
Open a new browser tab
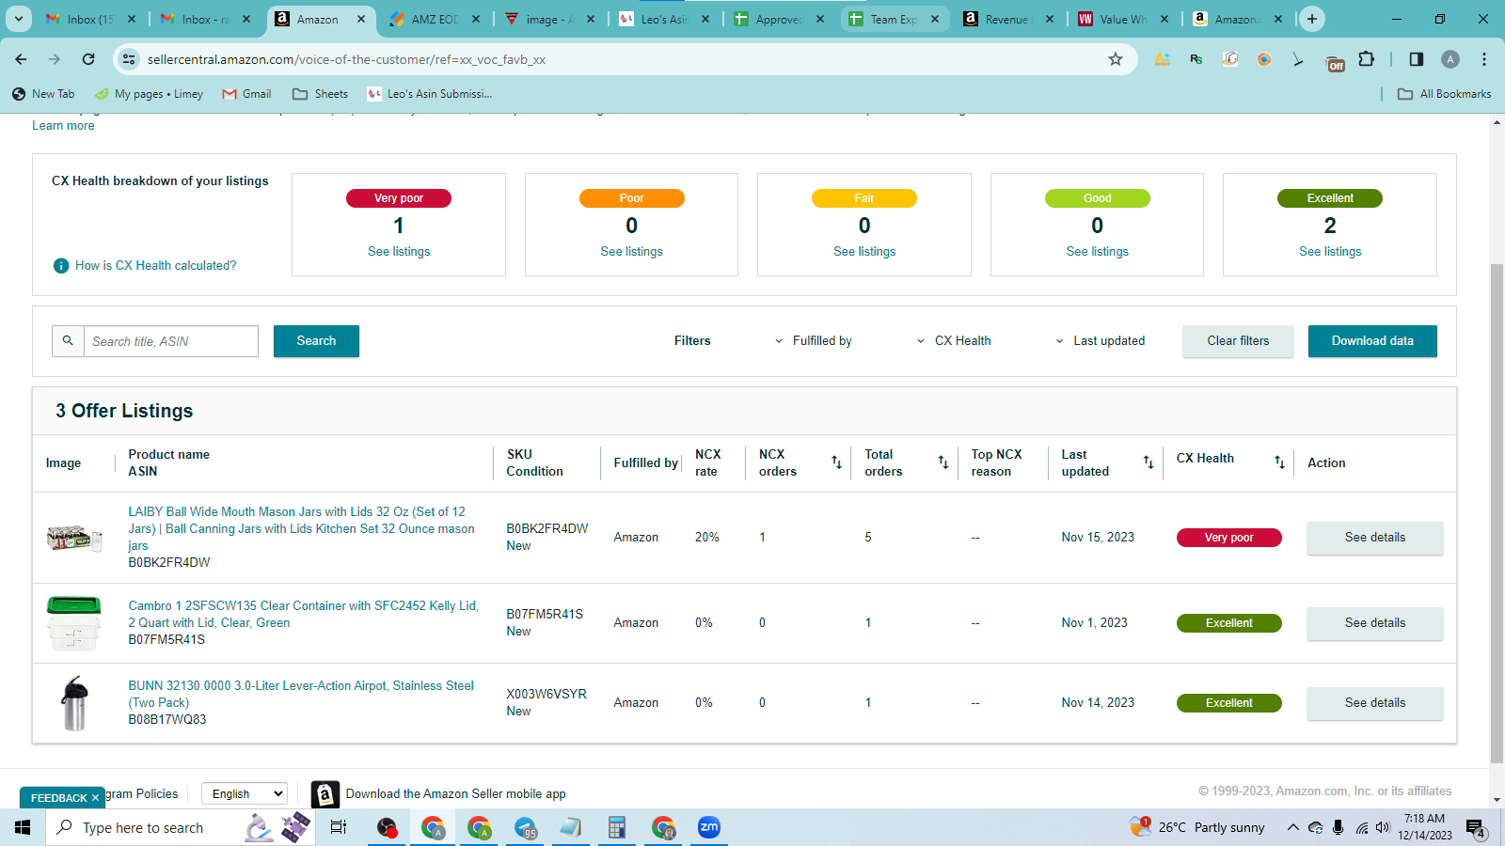click(1312, 19)
